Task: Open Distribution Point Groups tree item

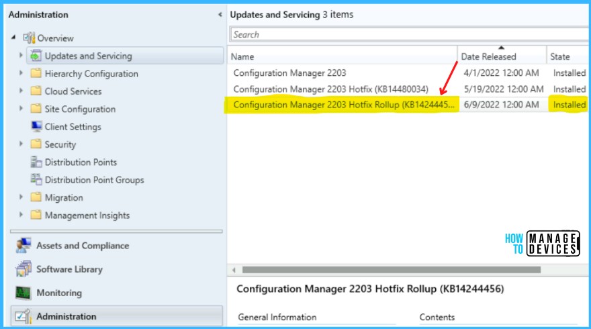Action: (x=94, y=180)
